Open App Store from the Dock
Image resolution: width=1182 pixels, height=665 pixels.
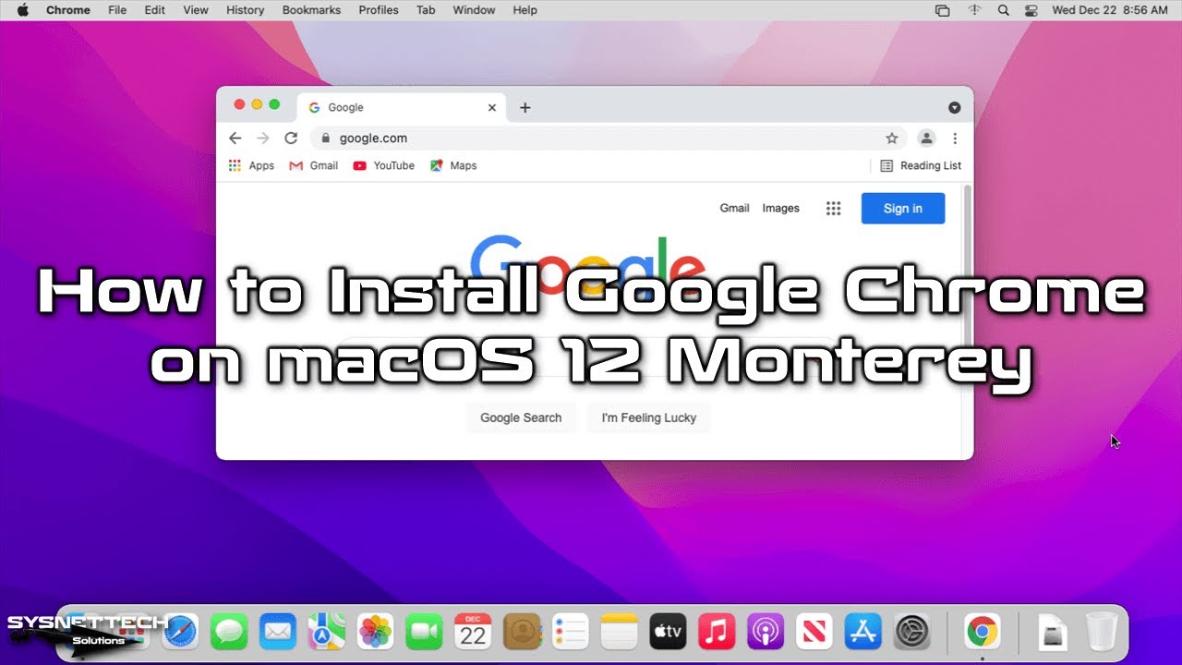[864, 632]
